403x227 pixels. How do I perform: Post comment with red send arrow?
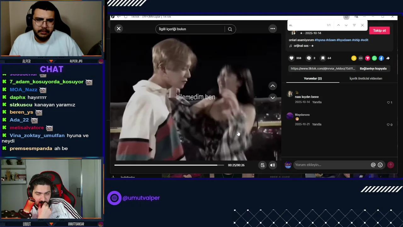coord(390,165)
